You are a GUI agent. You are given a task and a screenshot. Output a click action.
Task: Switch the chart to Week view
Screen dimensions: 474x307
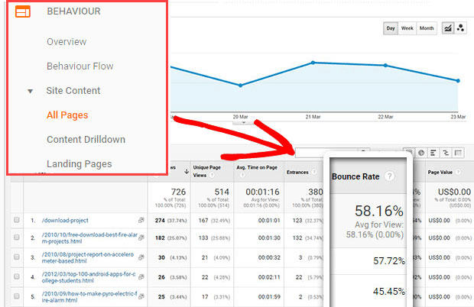(407, 28)
